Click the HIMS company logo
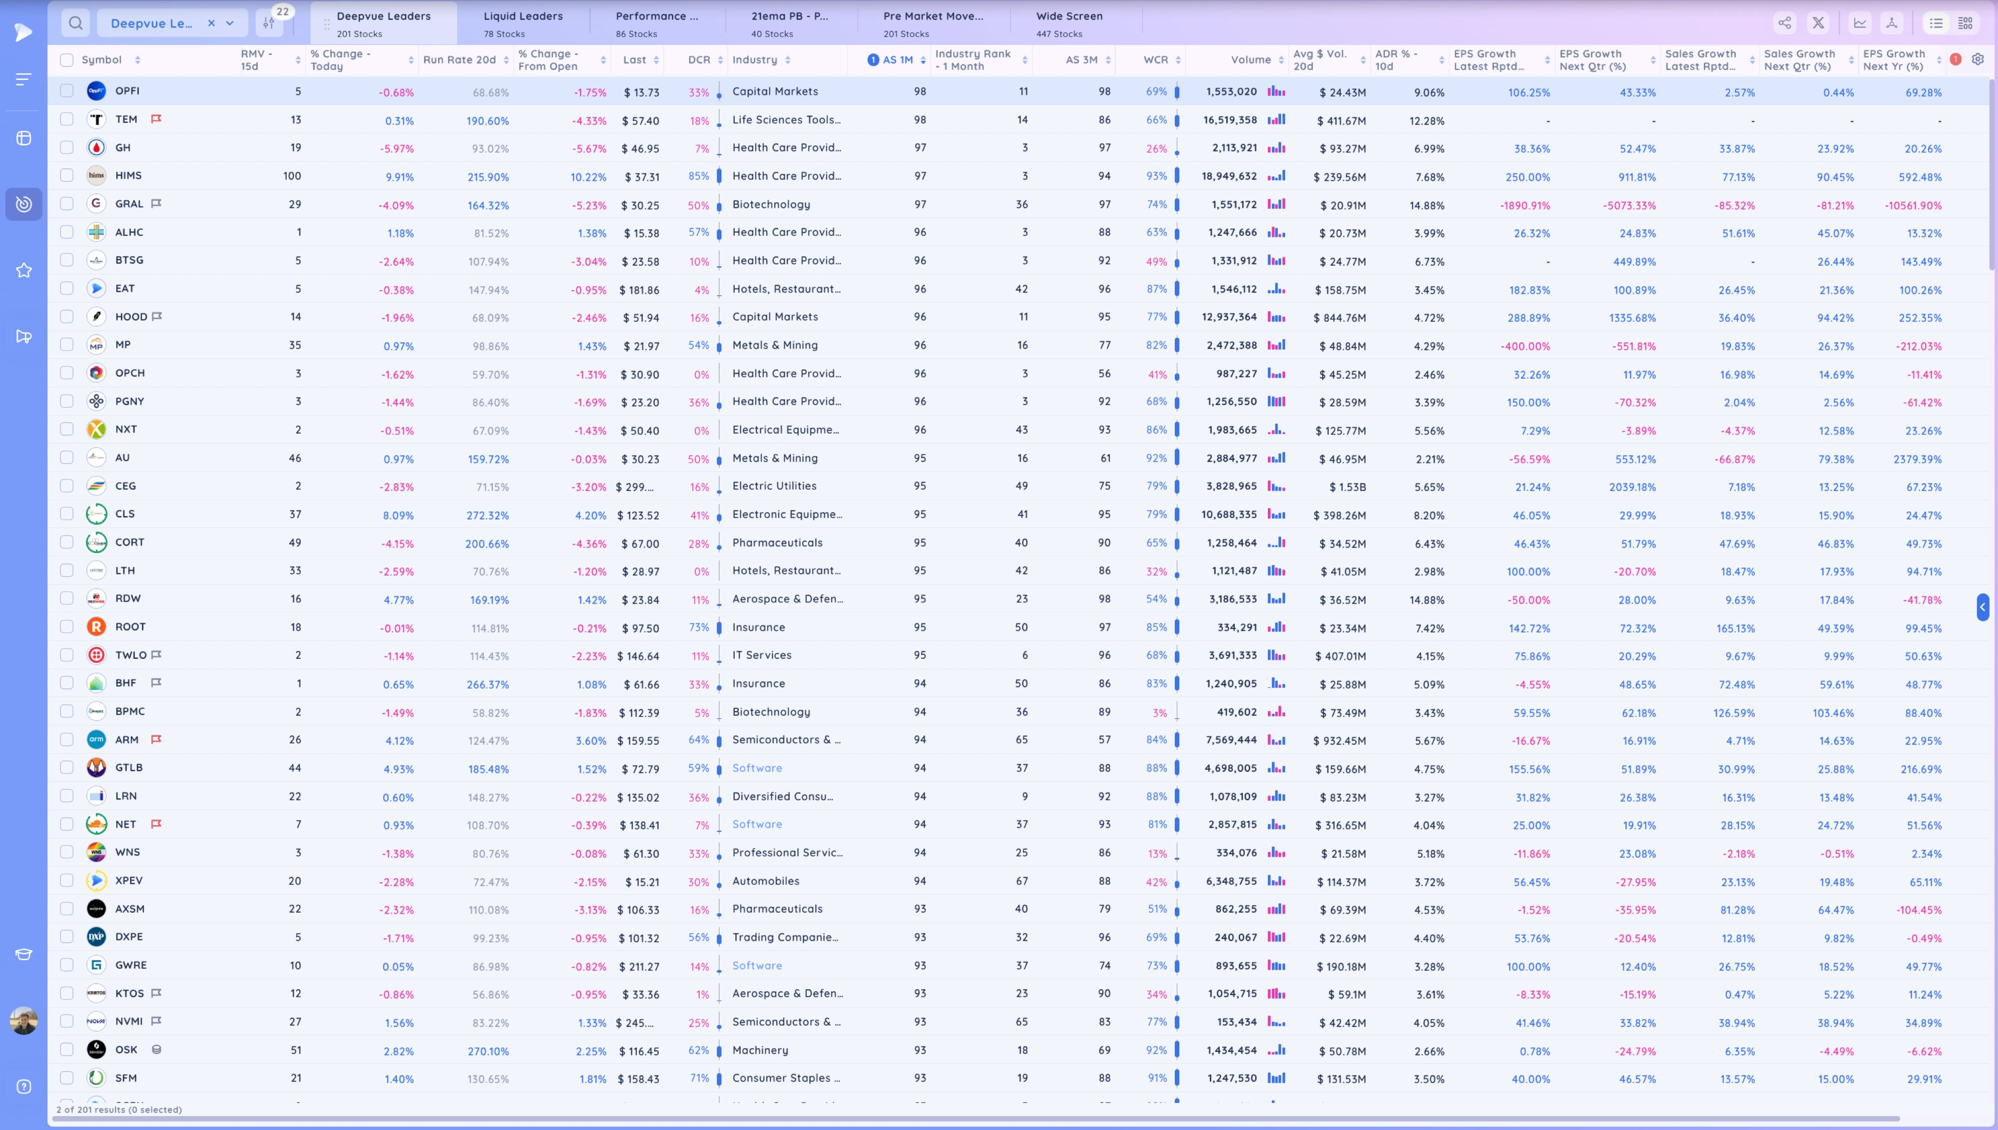1998x1130 pixels. (x=96, y=175)
